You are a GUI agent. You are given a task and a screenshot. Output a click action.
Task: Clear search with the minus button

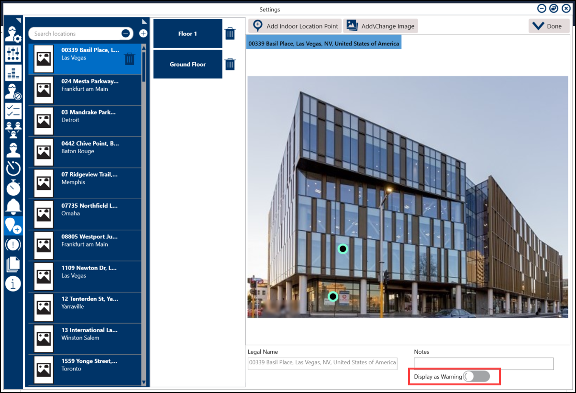[125, 34]
